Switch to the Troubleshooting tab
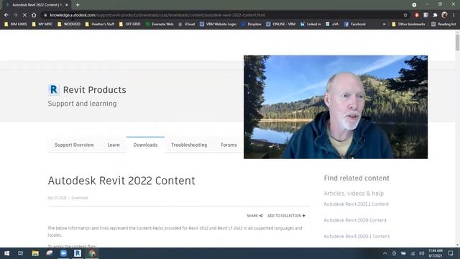 (189, 145)
